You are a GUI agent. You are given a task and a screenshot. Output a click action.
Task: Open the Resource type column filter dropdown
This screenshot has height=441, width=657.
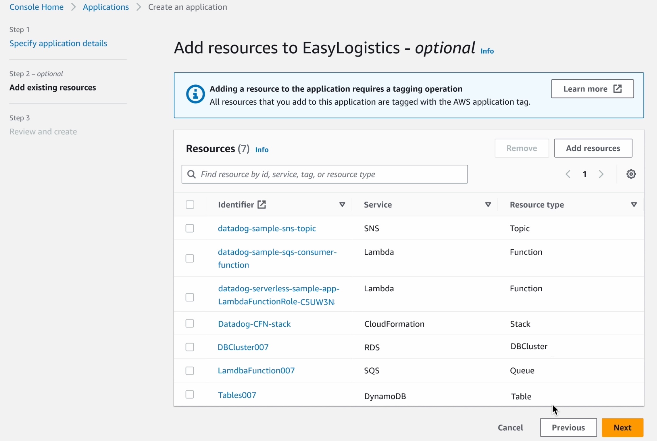634,204
